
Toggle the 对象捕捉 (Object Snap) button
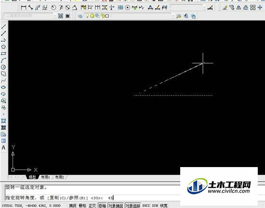[116, 206]
